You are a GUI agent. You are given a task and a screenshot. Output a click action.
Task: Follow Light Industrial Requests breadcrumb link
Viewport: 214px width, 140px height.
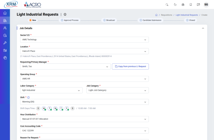click(x=187, y=15)
